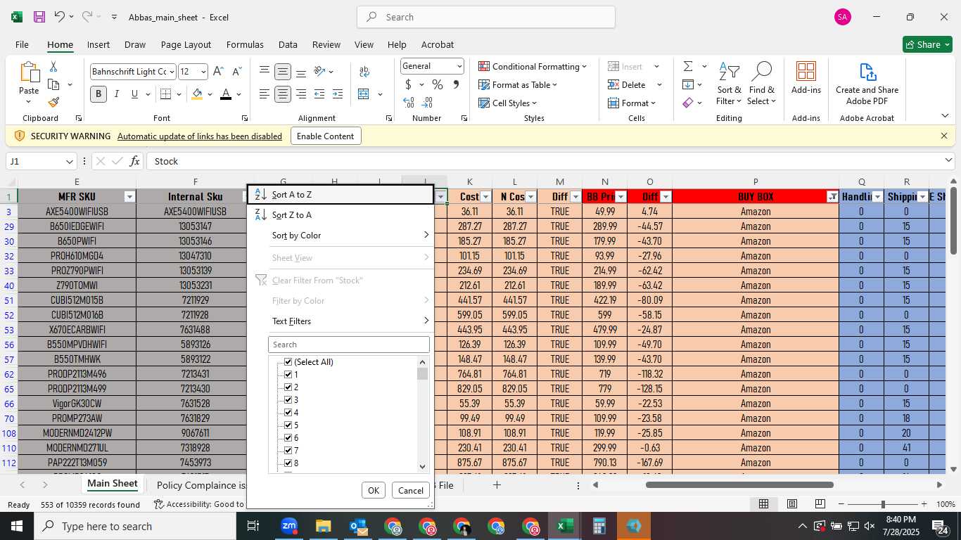Apply Percent Style number format
961x540 pixels.
(438, 84)
